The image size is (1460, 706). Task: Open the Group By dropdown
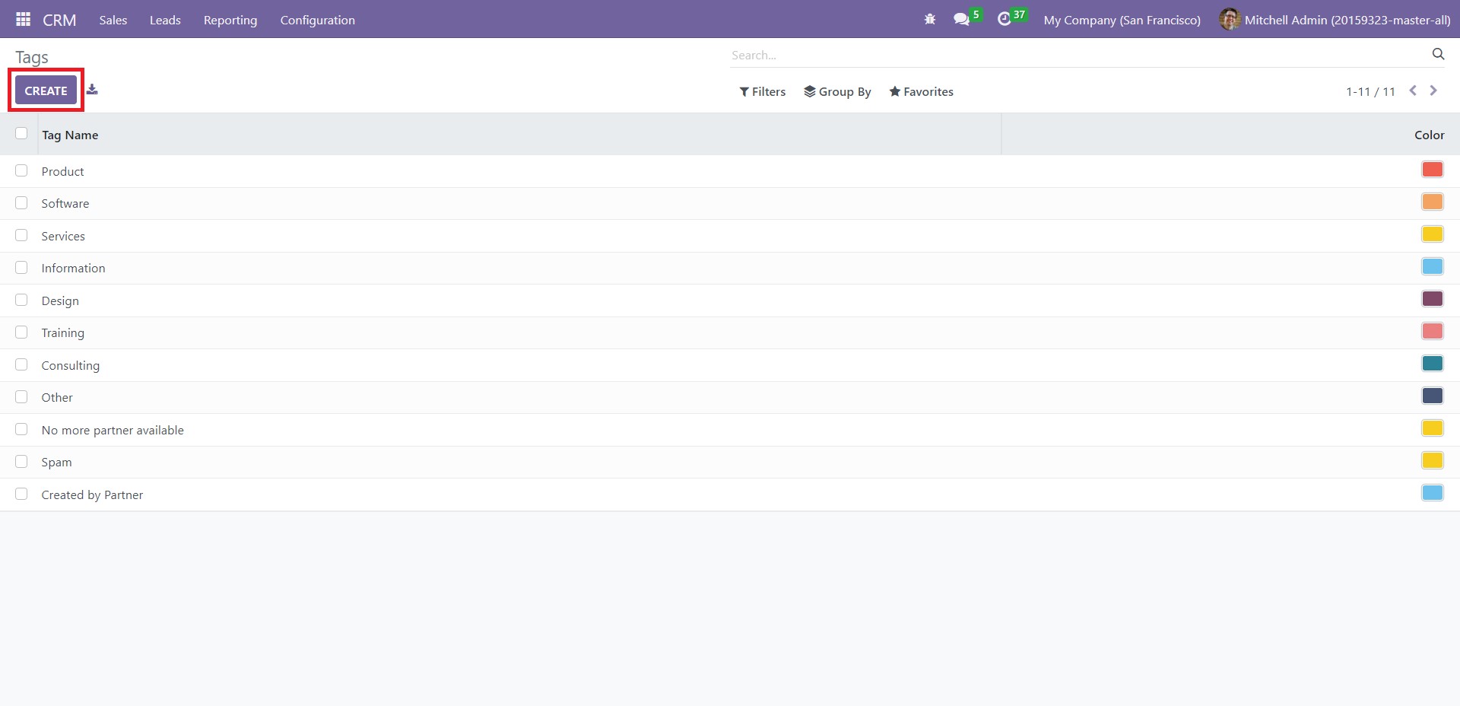pyautogui.click(x=837, y=91)
